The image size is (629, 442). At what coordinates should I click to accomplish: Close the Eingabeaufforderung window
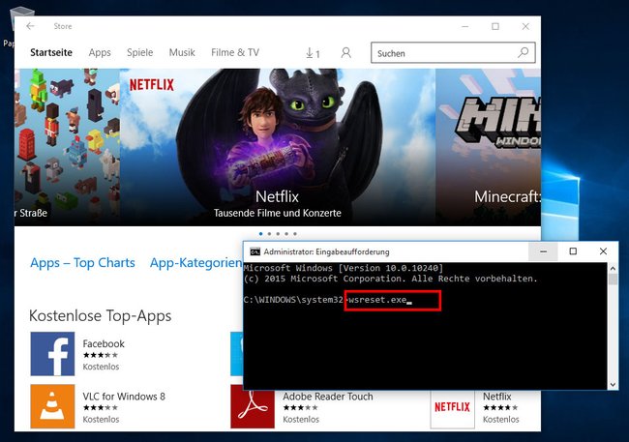tap(603, 251)
